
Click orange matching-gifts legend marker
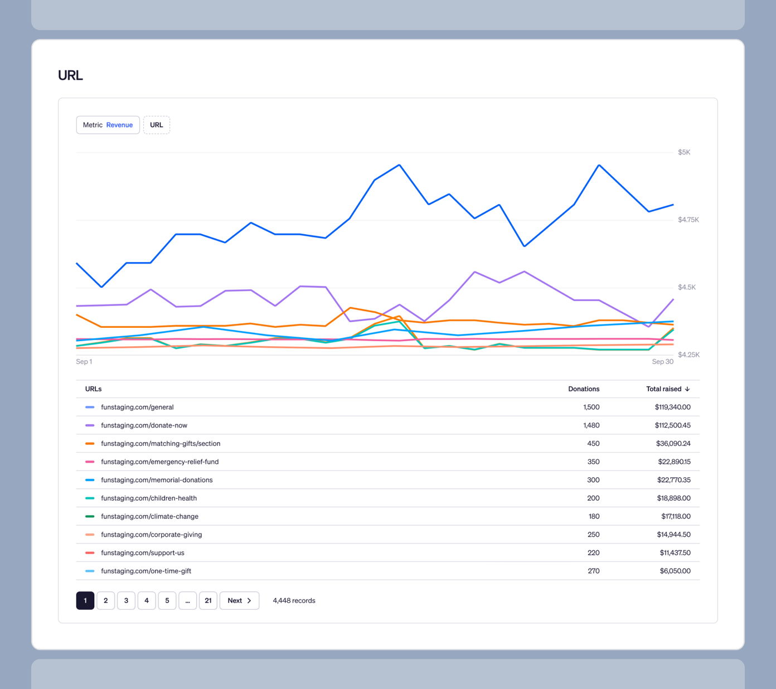pos(90,444)
